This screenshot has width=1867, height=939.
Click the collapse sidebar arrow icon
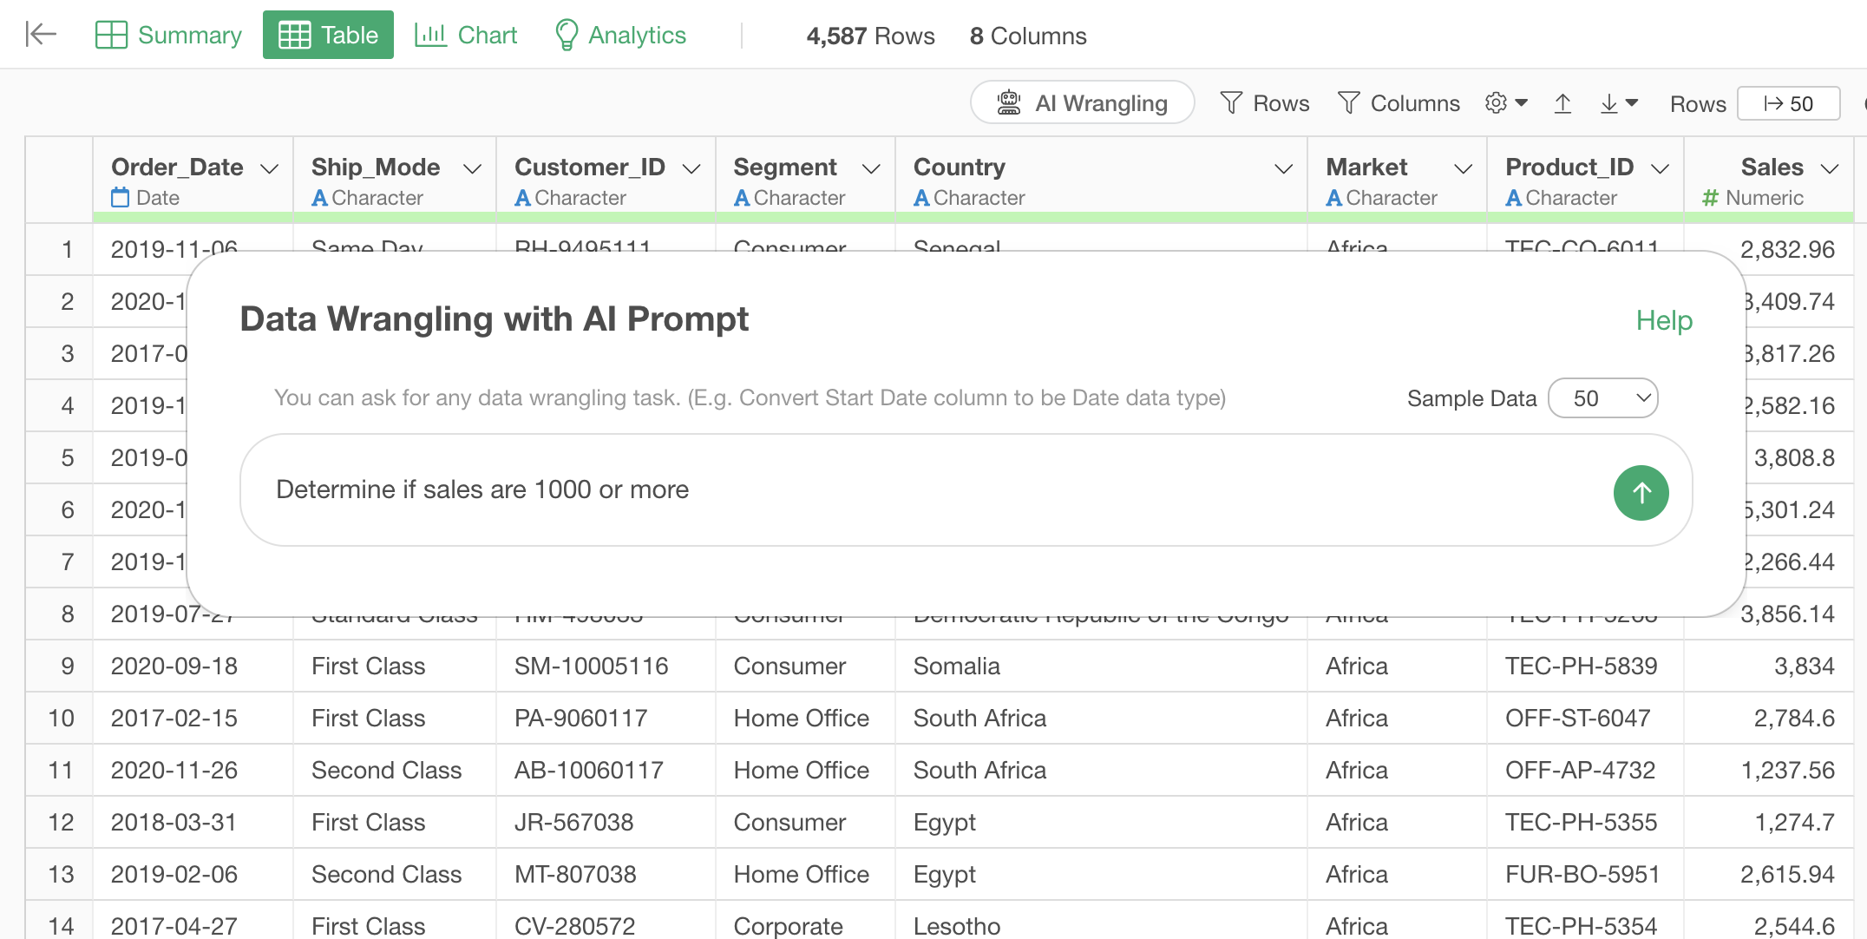pyautogui.click(x=41, y=35)
